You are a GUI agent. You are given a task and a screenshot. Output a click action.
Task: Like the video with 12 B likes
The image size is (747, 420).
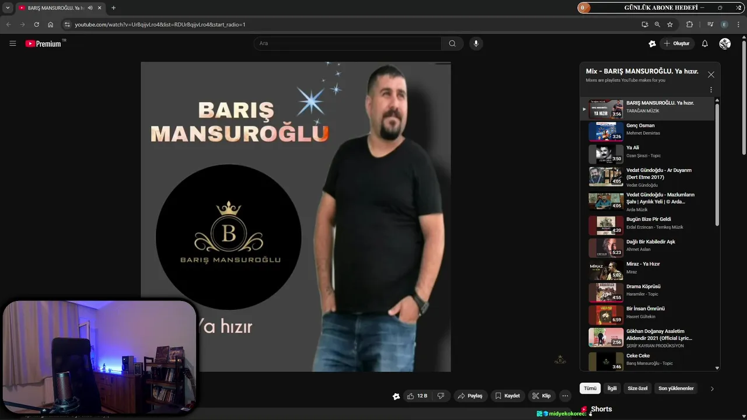tap(417, 395)
